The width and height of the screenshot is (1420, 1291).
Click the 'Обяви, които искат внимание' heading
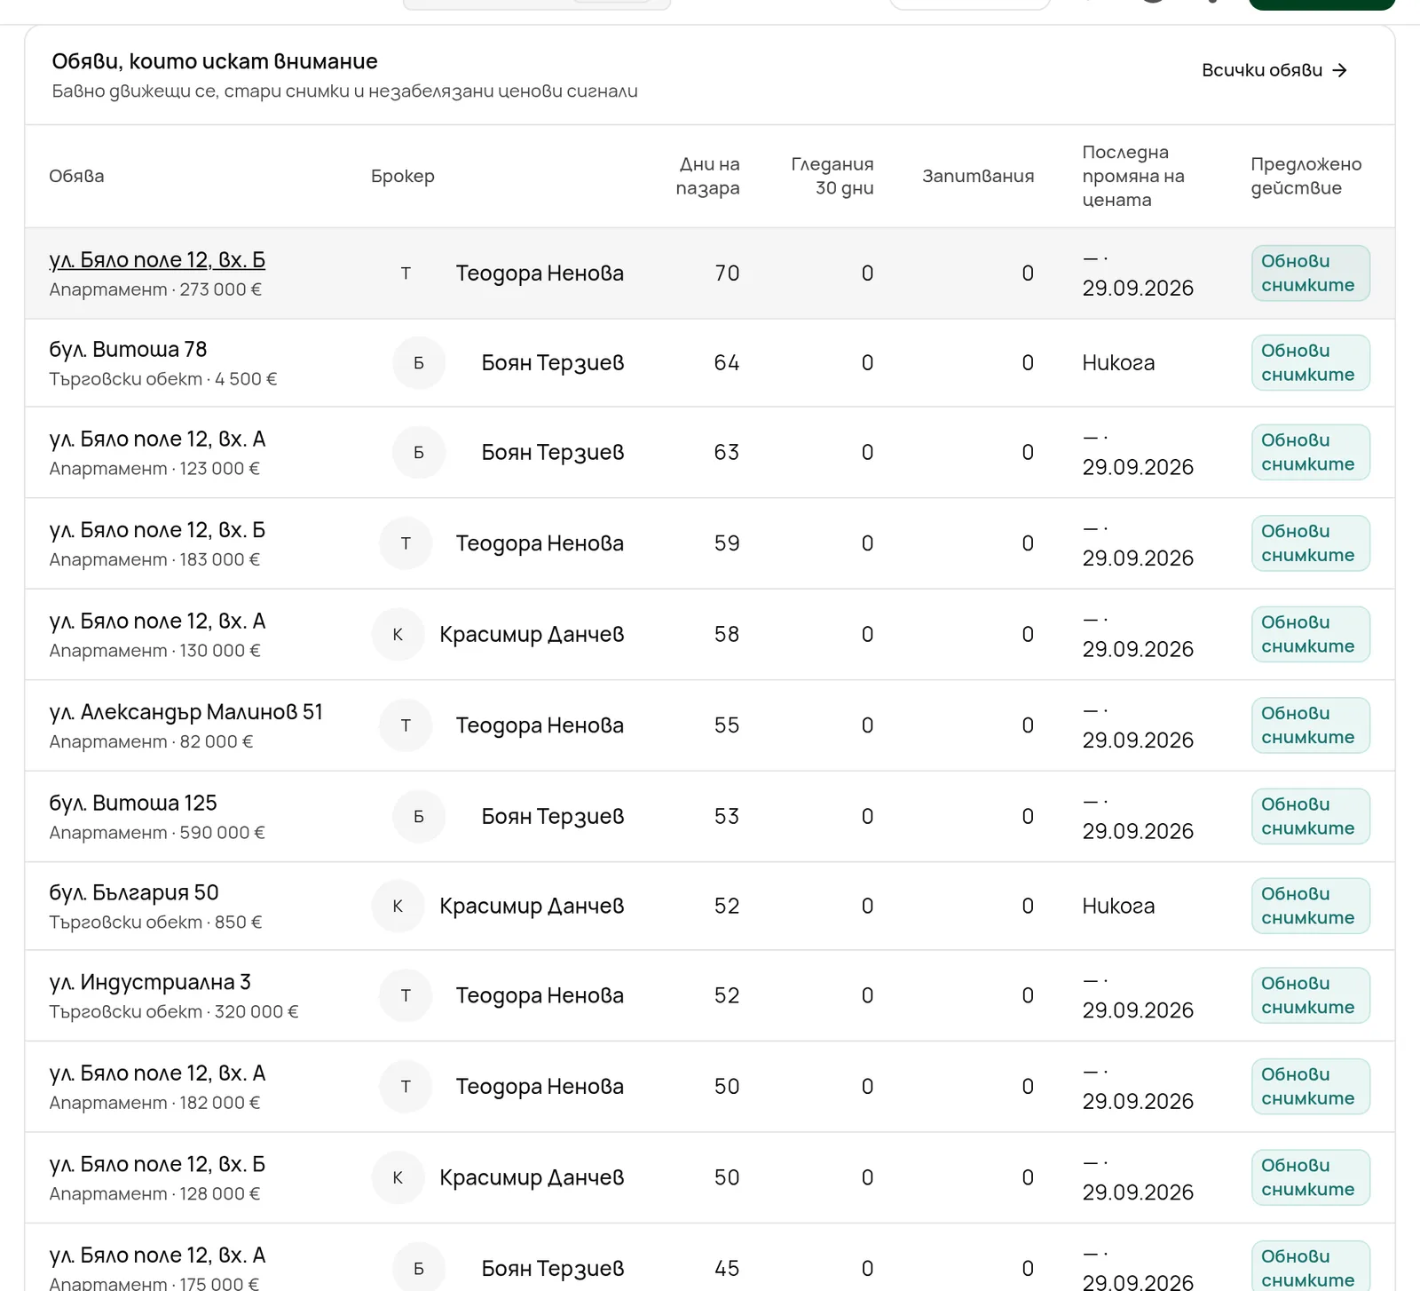pos(215,61)
